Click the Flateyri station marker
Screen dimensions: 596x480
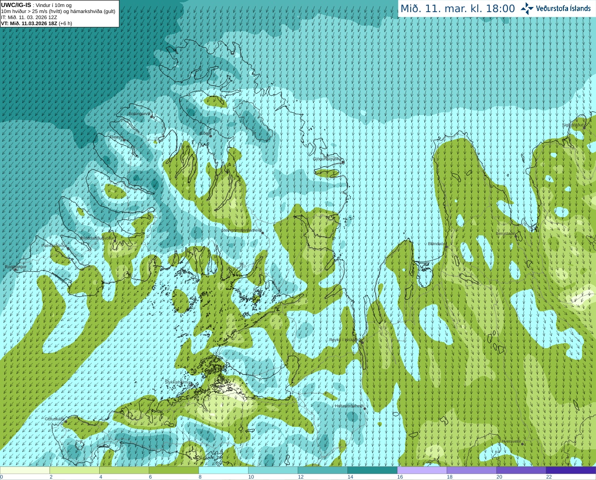point(124,140)
